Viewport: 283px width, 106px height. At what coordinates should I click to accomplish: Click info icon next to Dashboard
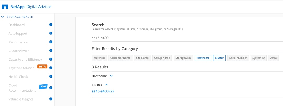coord(51,25)
